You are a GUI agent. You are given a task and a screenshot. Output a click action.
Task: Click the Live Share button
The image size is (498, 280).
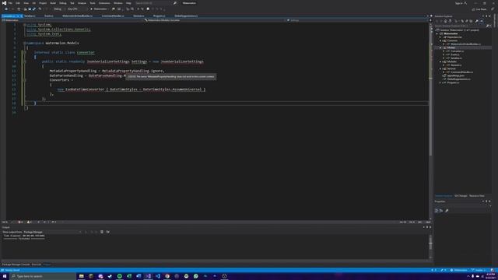pyautogui.click(x=479, y=9)
